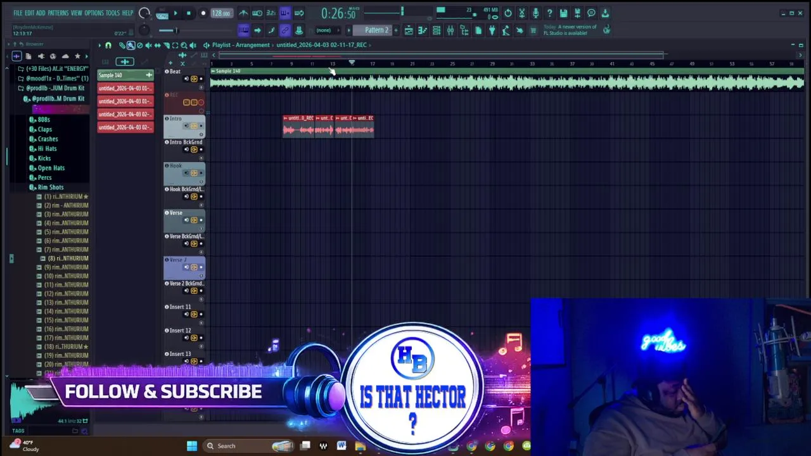811x456 pixels.
Task: Open the FILE menu
Action: point(18,13)
